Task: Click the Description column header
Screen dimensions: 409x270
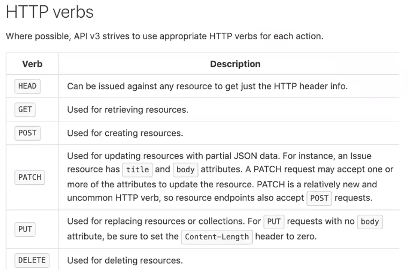Action: (x=235, y=64)
